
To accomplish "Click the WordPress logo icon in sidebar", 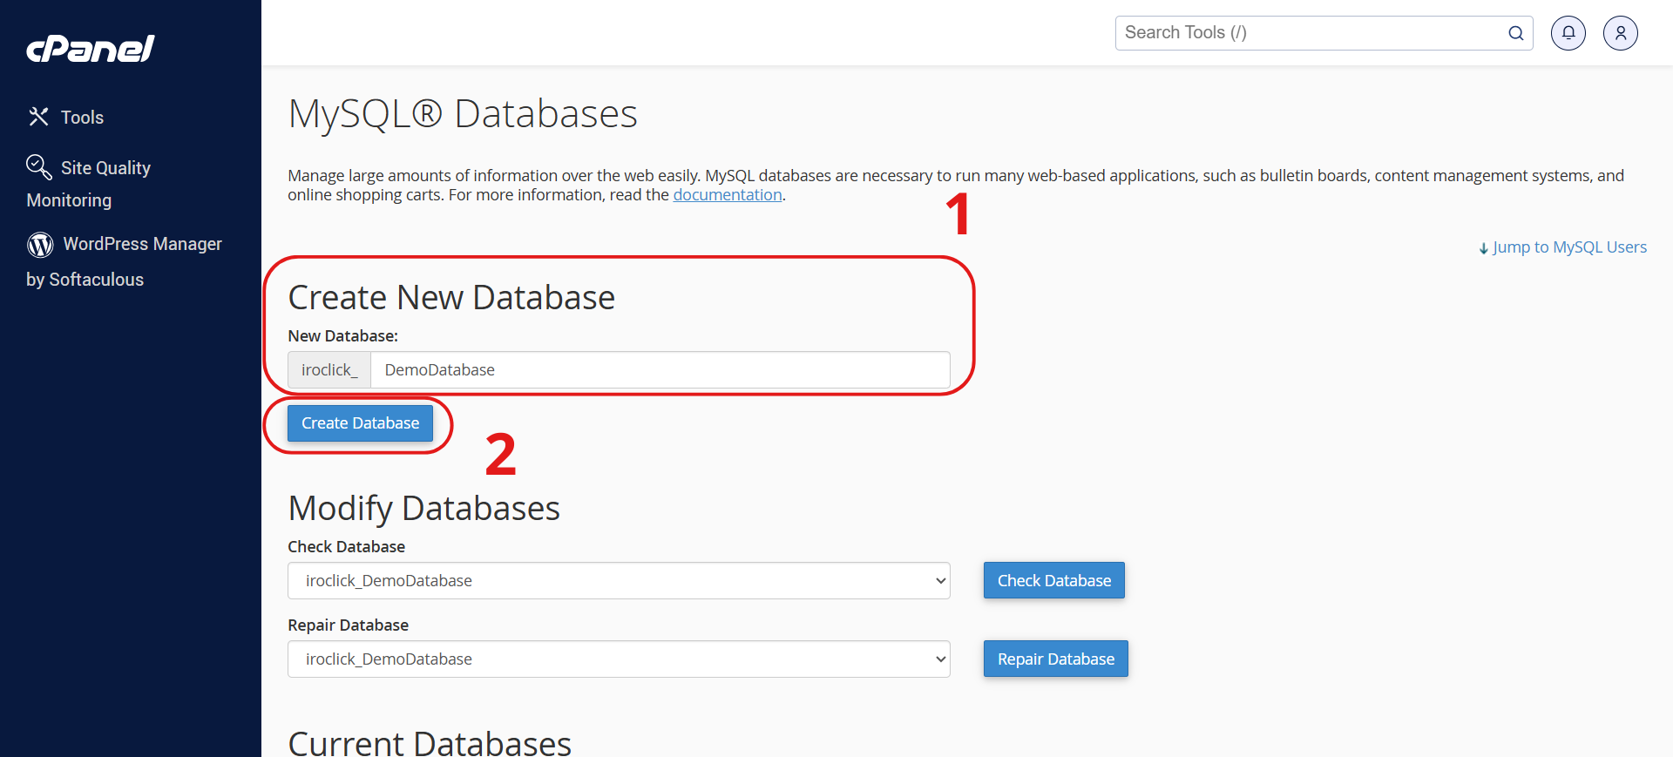I will point(40,245).
